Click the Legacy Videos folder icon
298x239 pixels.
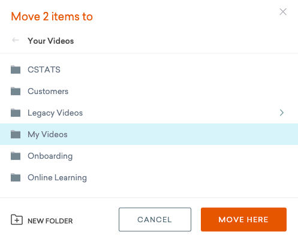click(x=16, y=113)
